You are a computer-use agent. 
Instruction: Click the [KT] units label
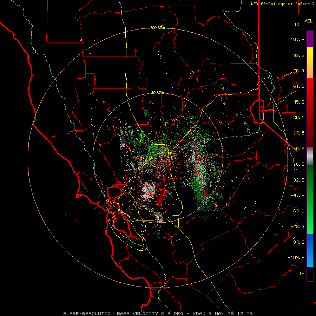(x=299, y=24)
